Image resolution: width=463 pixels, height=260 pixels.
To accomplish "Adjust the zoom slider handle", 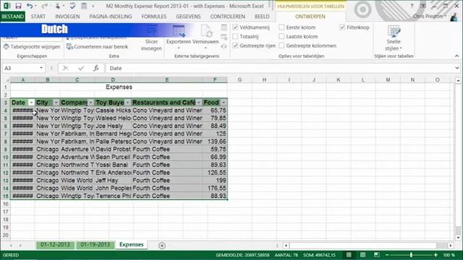I will pos(411,255).
